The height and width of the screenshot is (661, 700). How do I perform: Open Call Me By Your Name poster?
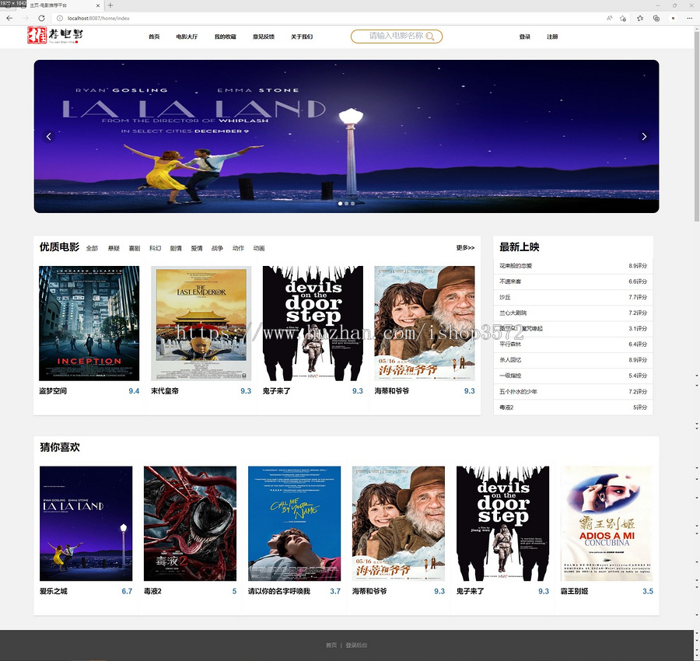point(294,523)
